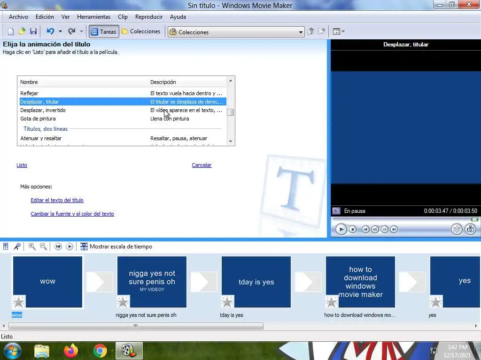Open the Edición menu
481x360 pixels.
(x=45, y=17)
